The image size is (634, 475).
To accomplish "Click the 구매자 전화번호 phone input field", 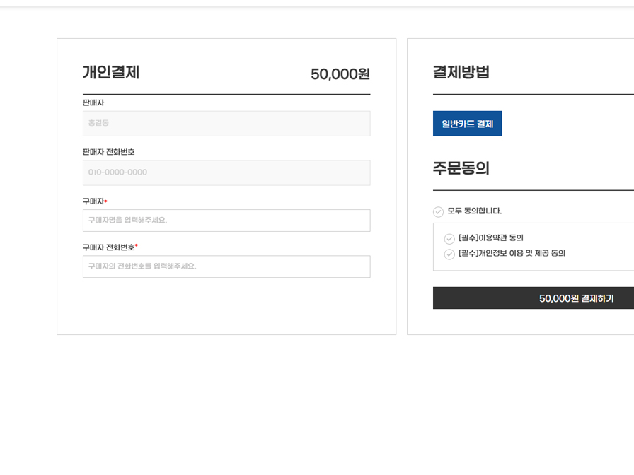I will tap(226, 266).
